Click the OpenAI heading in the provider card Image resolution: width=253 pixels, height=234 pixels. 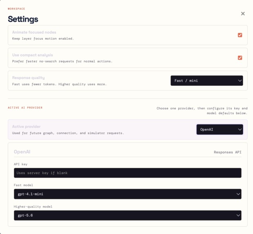coord(22,152)
